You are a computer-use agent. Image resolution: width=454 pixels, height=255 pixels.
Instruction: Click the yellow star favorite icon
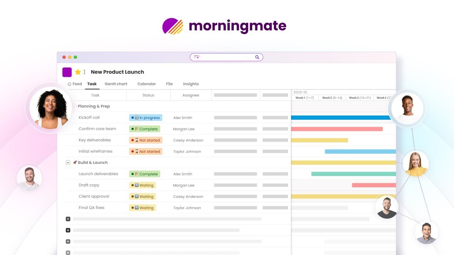[x=78, y=72]
